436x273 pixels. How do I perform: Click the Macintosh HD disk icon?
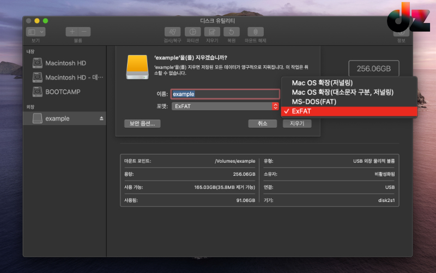pyautogui.click(x=38, y=63)
